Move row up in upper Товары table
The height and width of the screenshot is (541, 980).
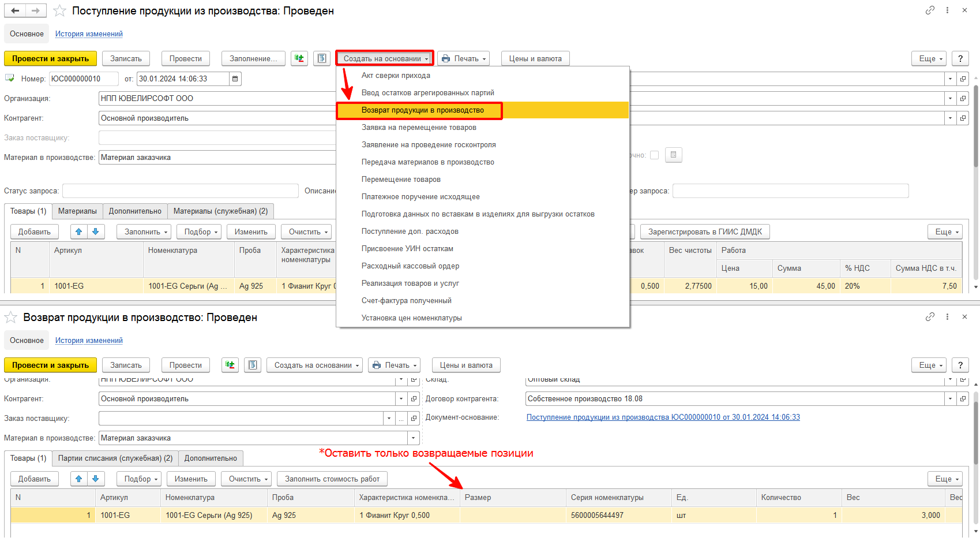79,232
